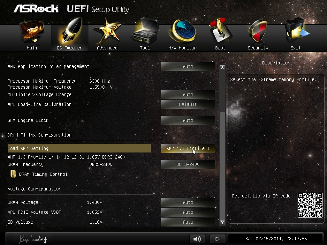Open GFX Engine Clock Auto dropdown
The height and width of the screenshot is (245, 327).
[x=188, y=120]
